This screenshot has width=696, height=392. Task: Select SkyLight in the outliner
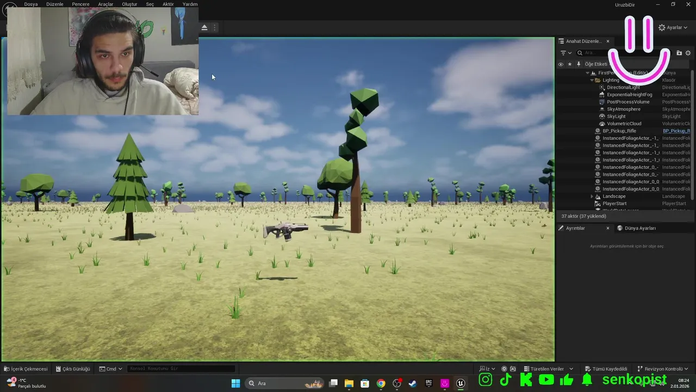click(x=616, y=117)
